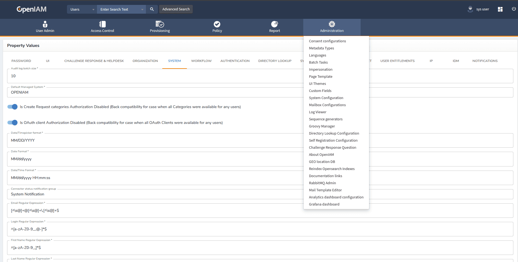Viewport: 518px width, 262px height.
Task: Click the Administration gear icon
Action: click(x=332, y=24)
